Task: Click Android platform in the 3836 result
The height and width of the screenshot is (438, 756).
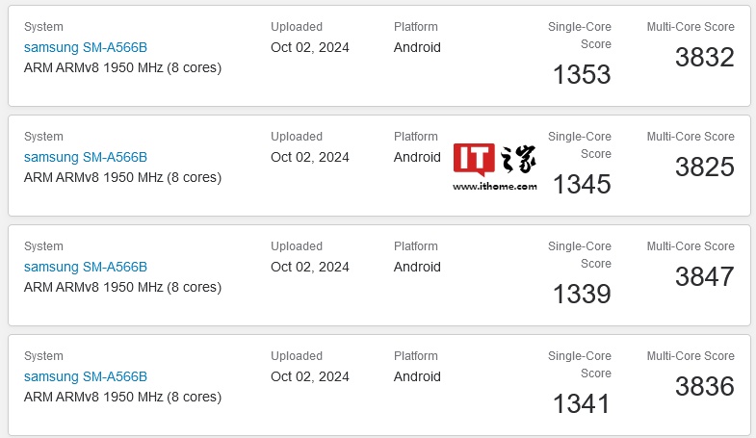Action: click(417, 376)
